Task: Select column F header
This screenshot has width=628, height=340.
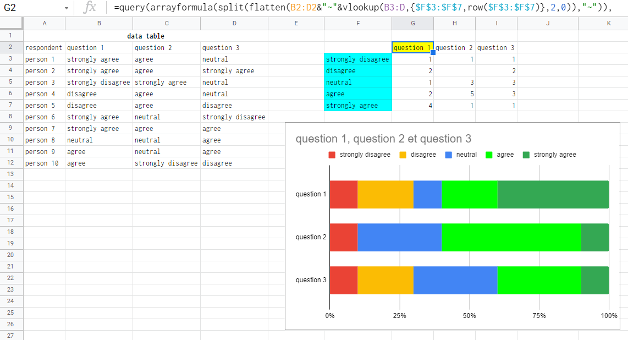Action: (x=358, y=23)
